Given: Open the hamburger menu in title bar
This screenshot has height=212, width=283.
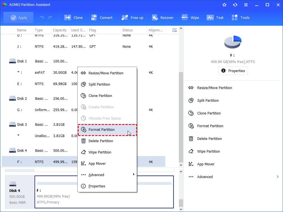Looking at the screenshot, I should [246, 5].
